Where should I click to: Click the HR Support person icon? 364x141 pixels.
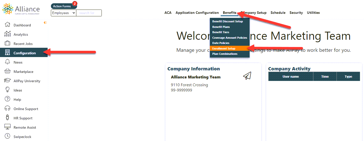[8, 118]
